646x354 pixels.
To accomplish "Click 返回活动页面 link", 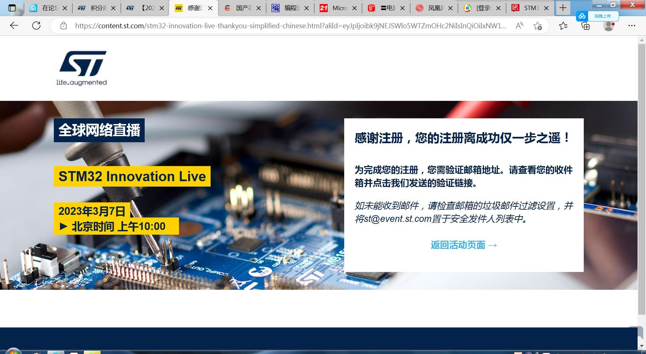I will pos(464,245).
